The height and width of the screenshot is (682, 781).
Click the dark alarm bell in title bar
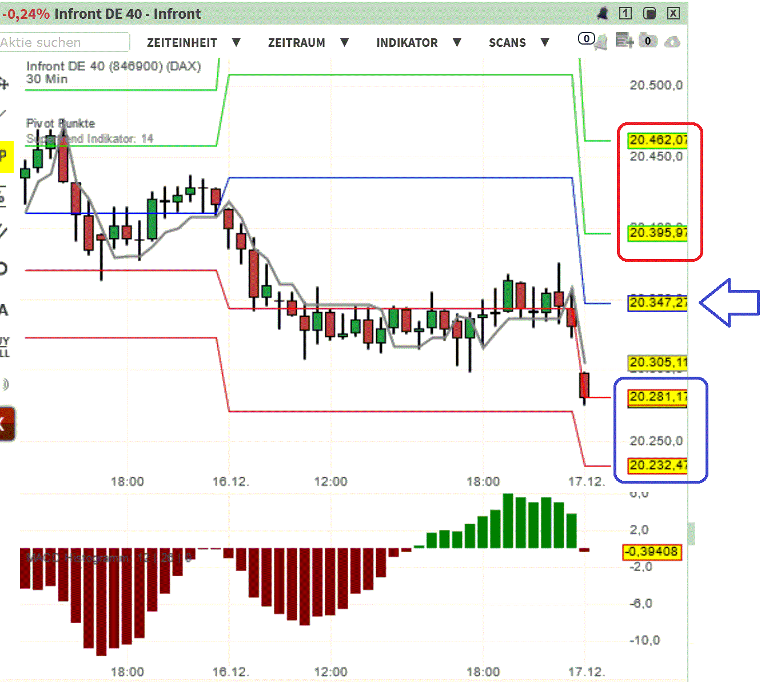[602, 14]
